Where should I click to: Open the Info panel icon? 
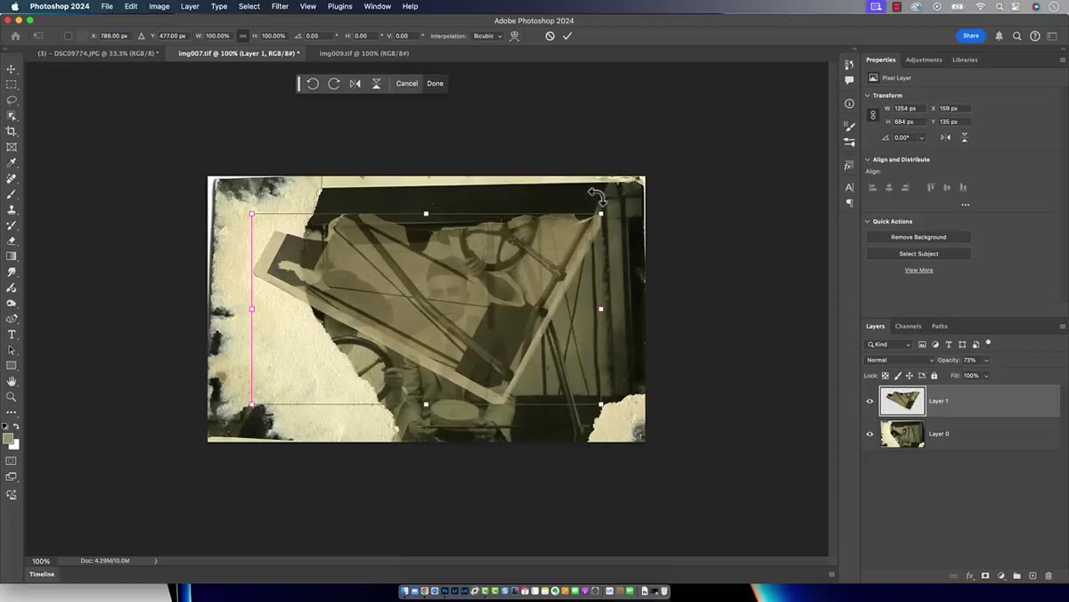[x=849, y=103]
